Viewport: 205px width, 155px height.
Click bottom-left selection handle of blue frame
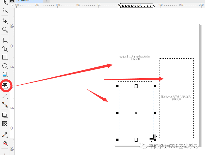117,140
